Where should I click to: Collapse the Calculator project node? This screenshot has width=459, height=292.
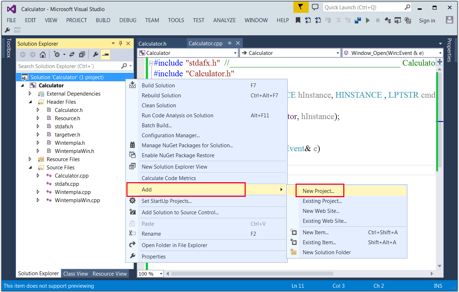coord(22,86)
